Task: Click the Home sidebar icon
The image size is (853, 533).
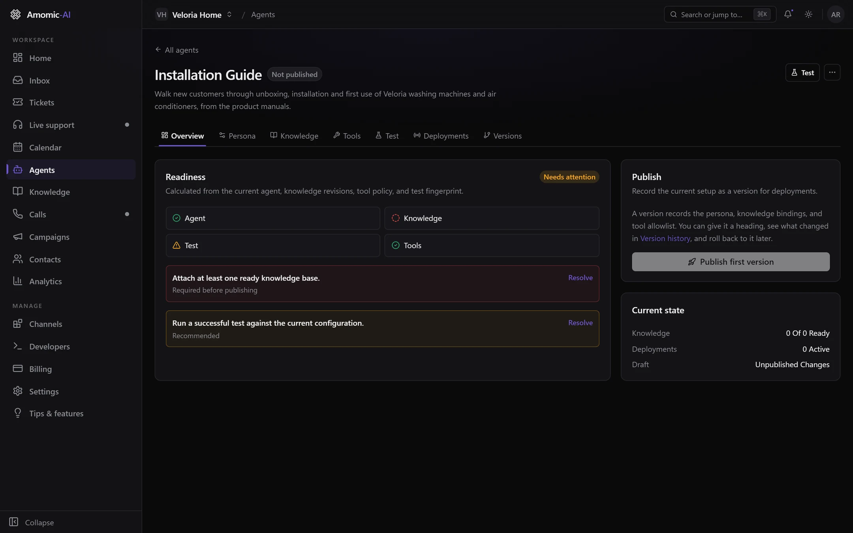Action: point(18,58)
